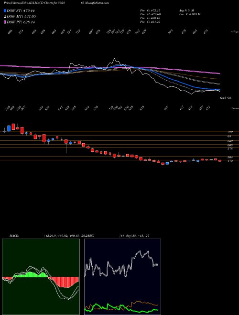This screenshot has width=239, height=315.
Task: Click the 722 price level label
Action: (230, 132)
